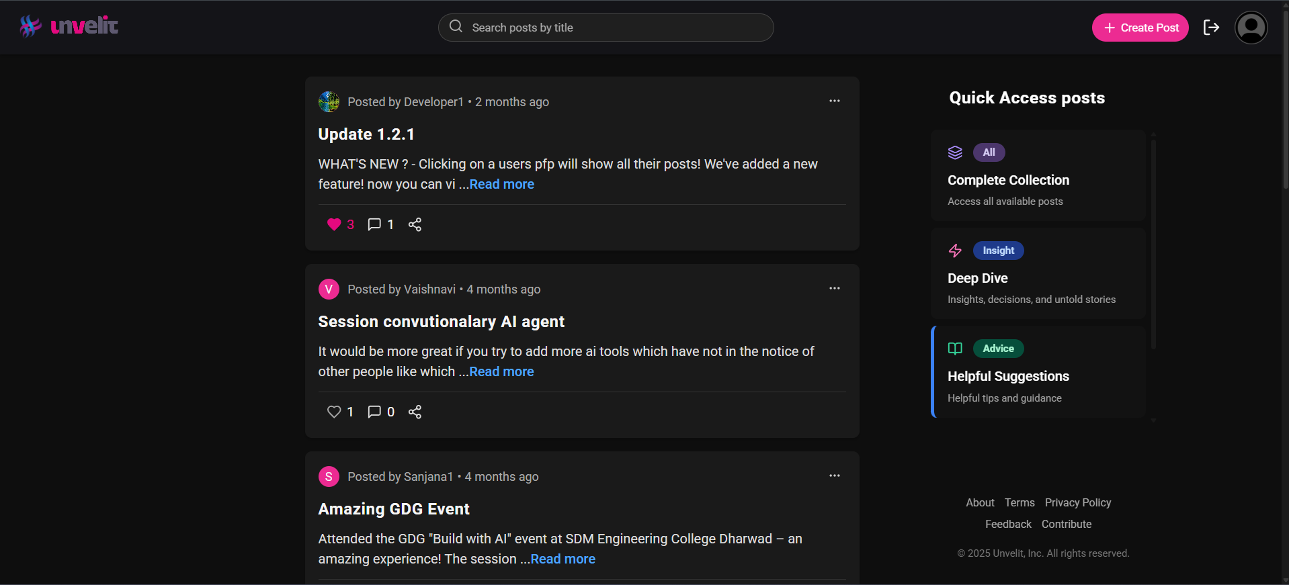Expand more options on Sanjana1's post

[834, 476]
